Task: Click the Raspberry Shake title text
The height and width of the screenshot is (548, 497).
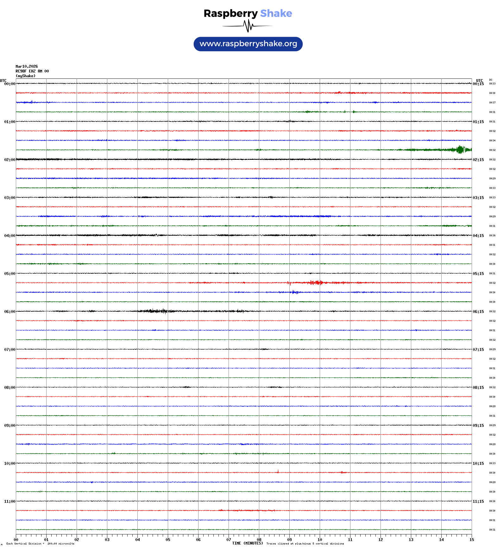Action: (x=248, y=13)
